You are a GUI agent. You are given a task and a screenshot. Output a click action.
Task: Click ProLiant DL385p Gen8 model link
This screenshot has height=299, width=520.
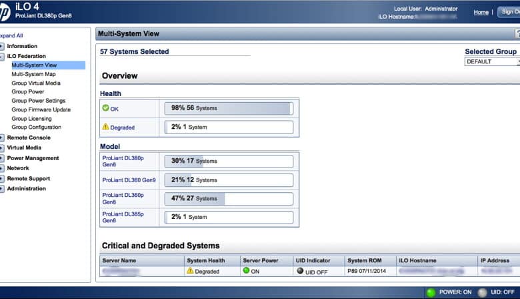coord(123,217)
